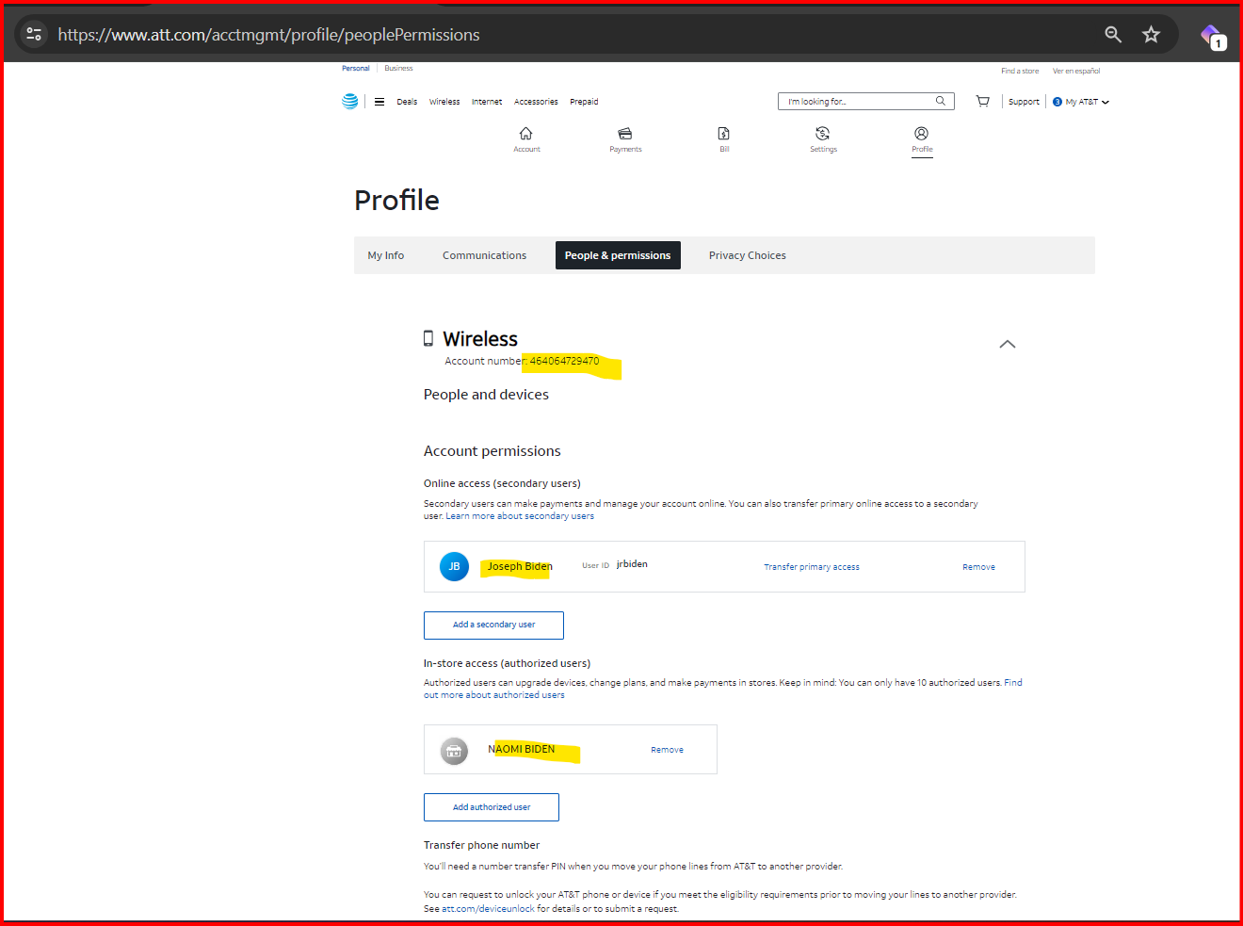Open the Support link
This screenshot has height=926, width=1243.
pyautogui.click(x=1024, y=102)
